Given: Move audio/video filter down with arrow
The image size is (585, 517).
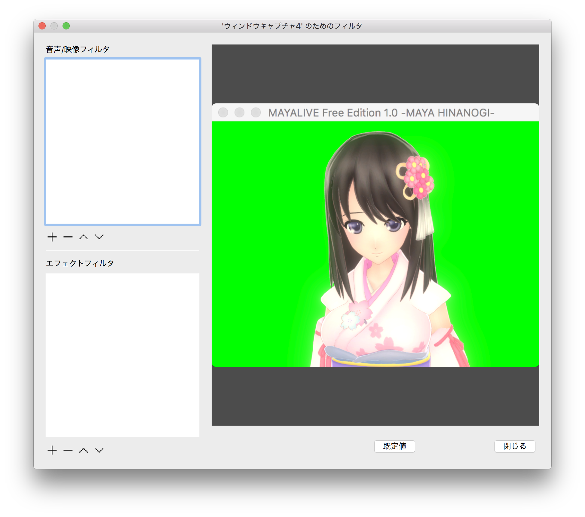Looking at the screenshot, I should [x=99, y=237].
